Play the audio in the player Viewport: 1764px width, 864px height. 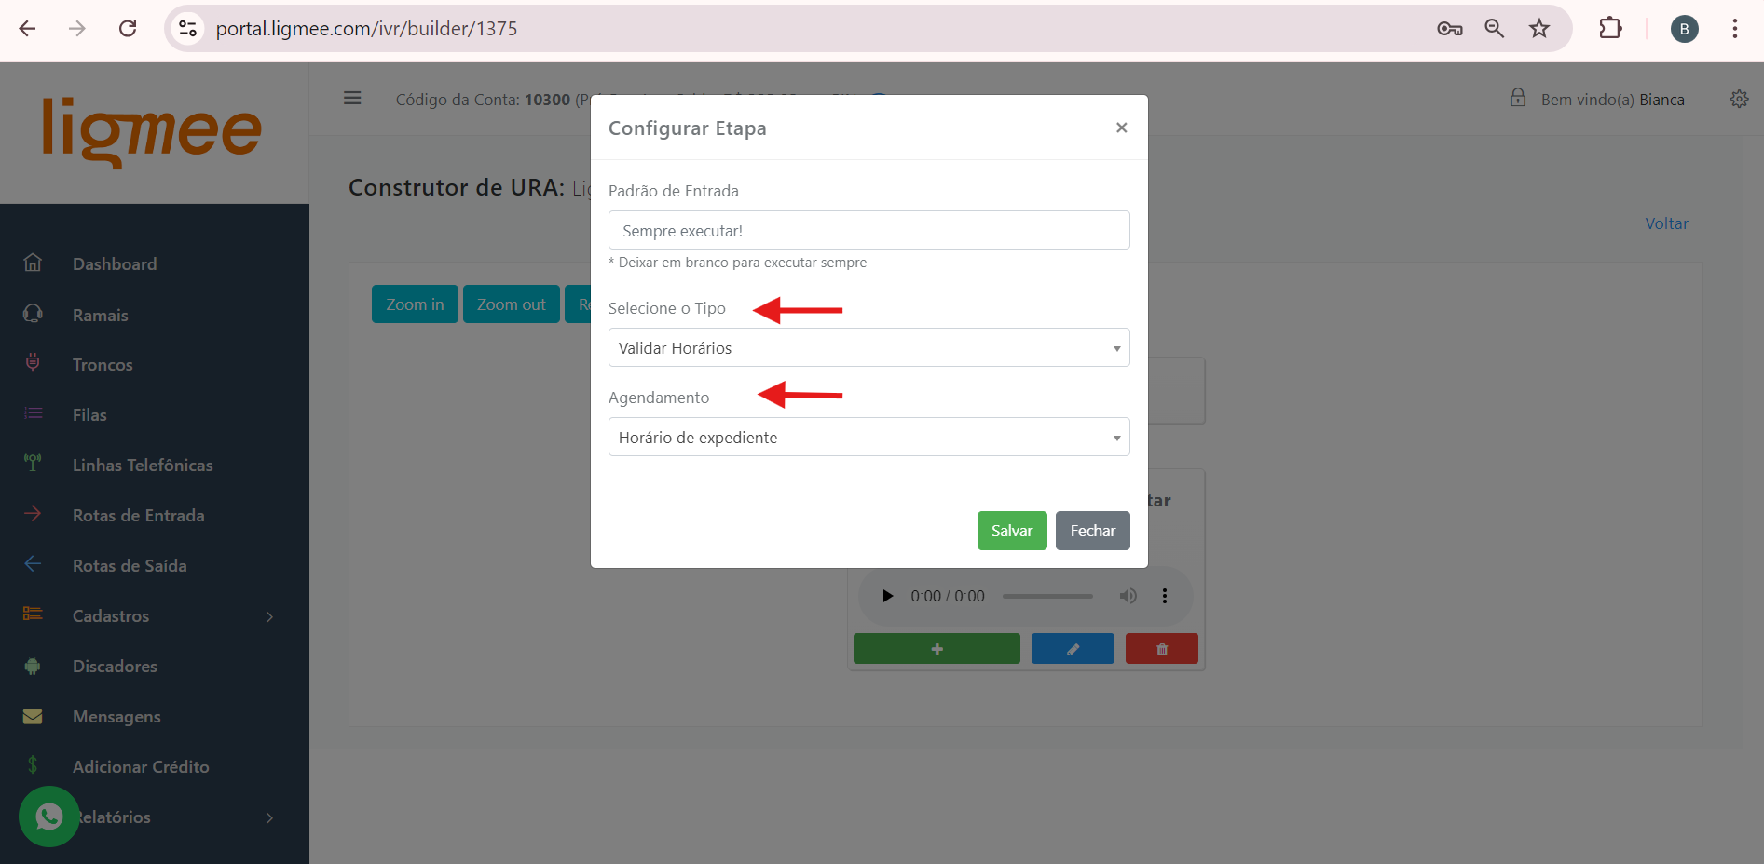click(x=887, y=596)
